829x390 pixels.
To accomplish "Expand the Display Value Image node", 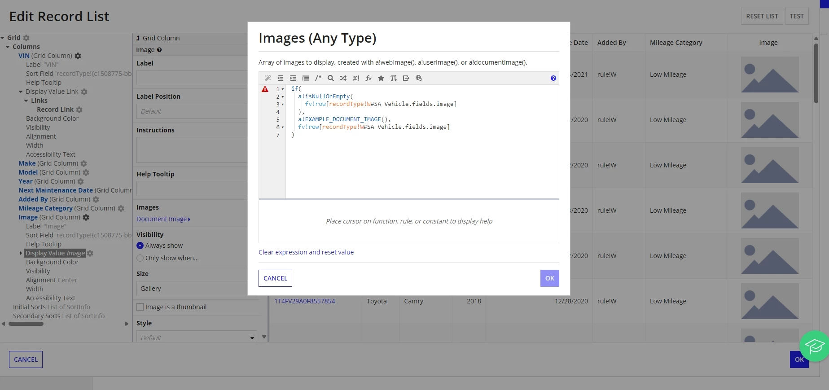I will coord(21,253).
